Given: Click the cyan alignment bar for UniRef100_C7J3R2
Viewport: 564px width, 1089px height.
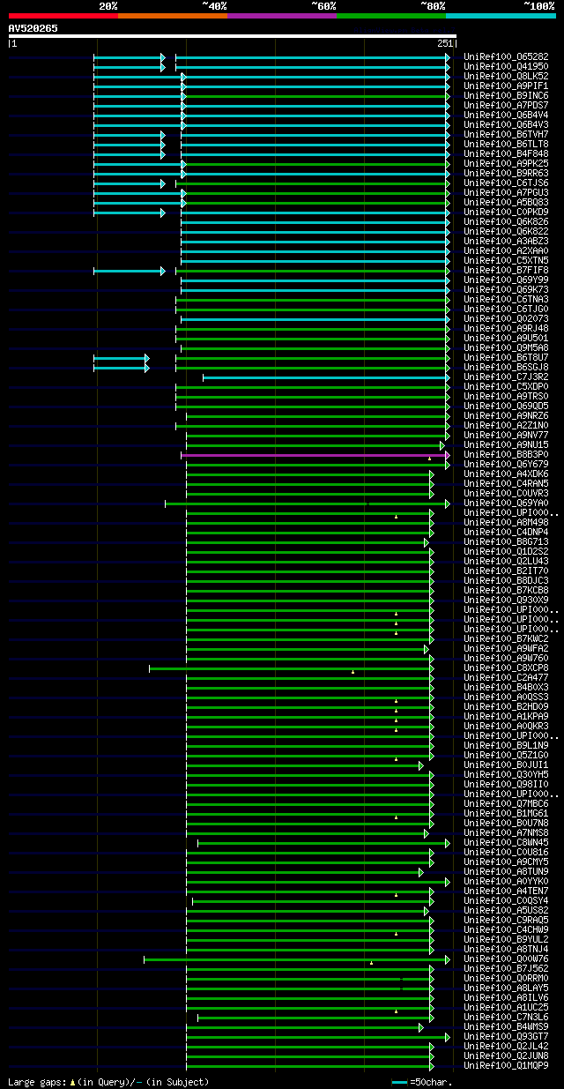Looking at the screenshot, I should (326, 377).
